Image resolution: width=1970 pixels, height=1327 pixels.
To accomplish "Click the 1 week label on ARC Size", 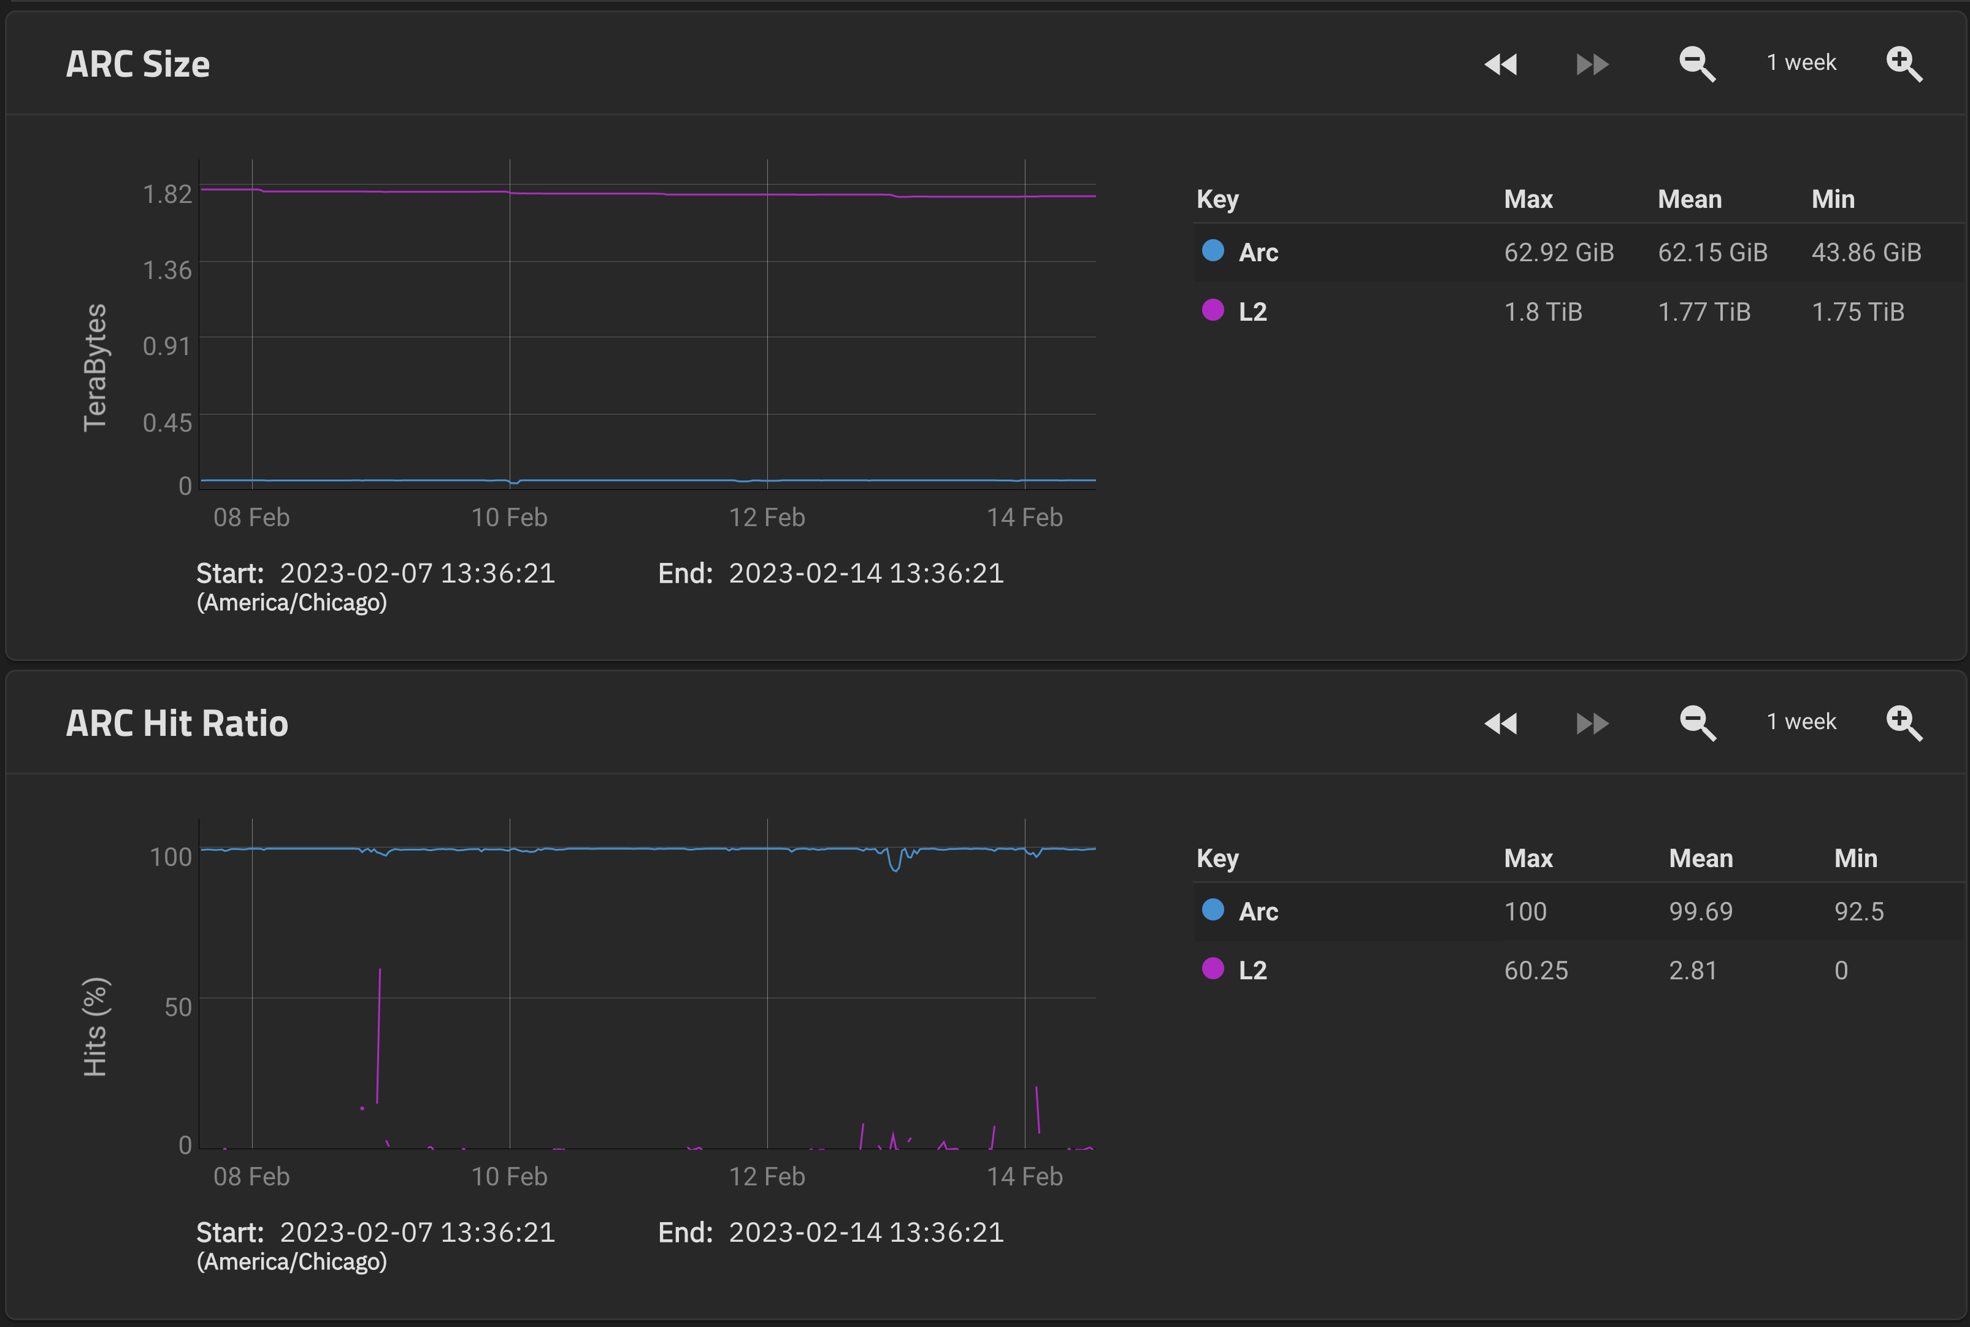I will (1801, 63).
